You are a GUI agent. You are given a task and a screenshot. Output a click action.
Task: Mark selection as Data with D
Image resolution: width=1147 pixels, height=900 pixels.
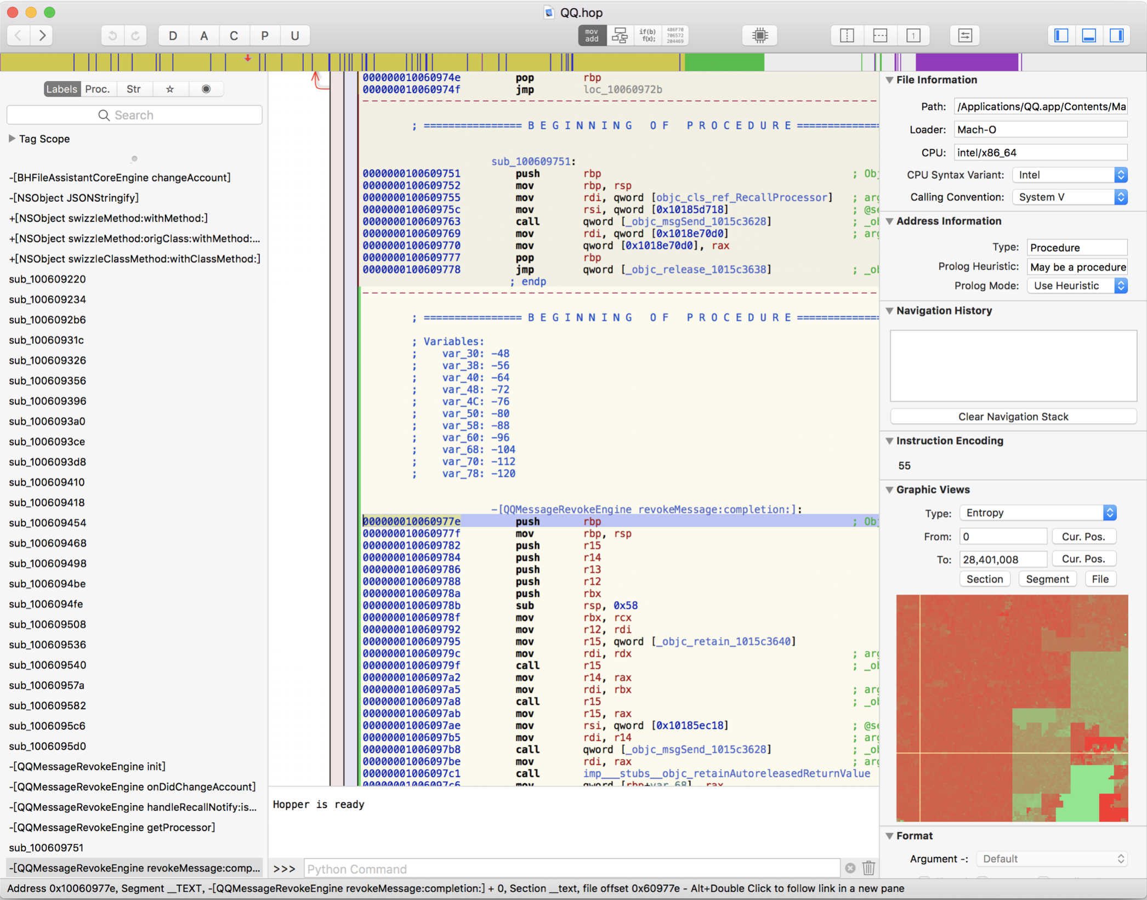click(x=173, y=36)
